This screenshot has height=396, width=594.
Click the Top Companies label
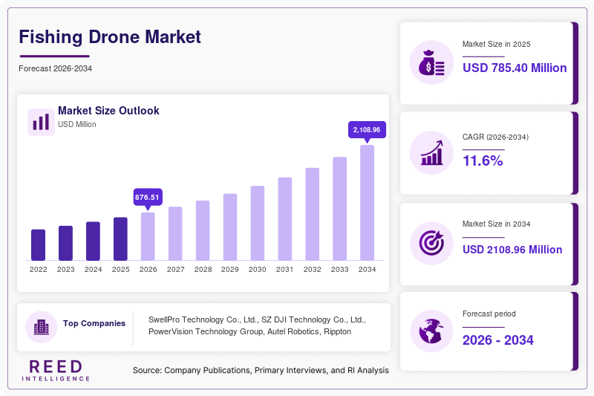(x=94, y=323)
